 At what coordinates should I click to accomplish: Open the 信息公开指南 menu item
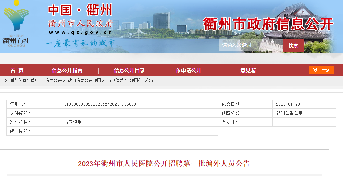(67, 70)
